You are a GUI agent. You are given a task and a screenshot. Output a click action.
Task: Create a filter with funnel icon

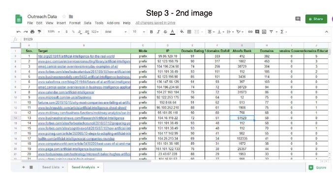[x=271, y=32]
